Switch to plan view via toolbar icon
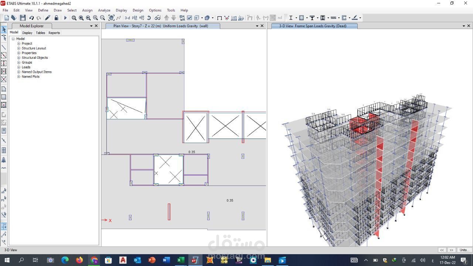 135,18
